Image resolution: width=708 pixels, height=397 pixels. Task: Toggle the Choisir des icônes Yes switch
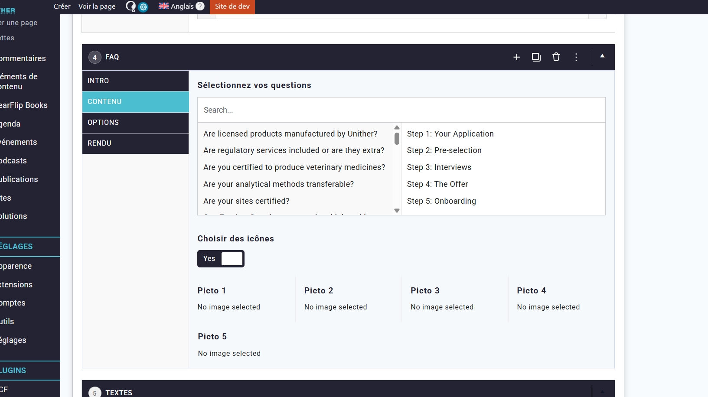221,259
